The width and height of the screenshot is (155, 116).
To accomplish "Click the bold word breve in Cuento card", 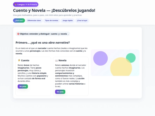I will tap(27, 65).
